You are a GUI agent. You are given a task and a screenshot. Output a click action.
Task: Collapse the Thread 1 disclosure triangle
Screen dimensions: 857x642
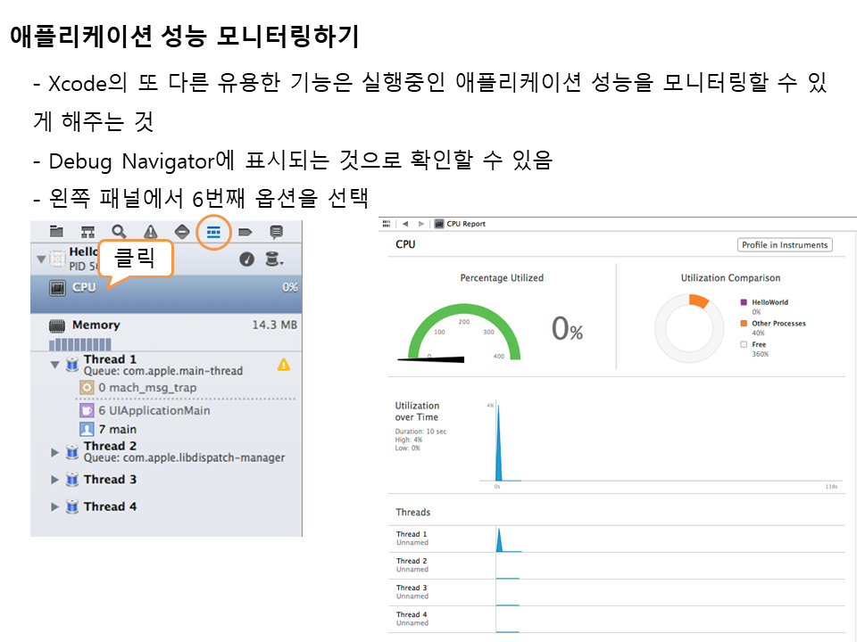(x=55, y=365)
